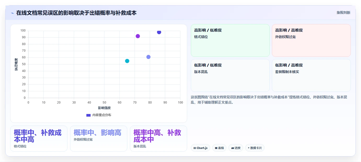This screenshot has height=162, width=361.
Task: Click the description paragraph starting 这张图围绕
Action: pos(269,100)
